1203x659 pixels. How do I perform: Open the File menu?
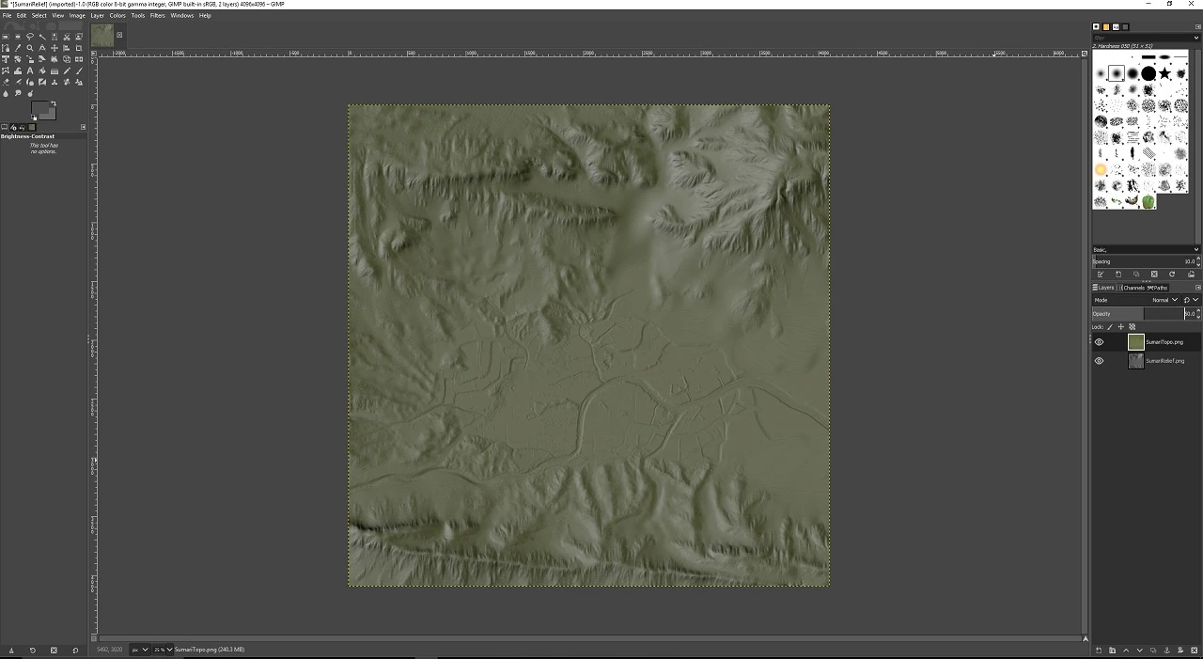7,15
